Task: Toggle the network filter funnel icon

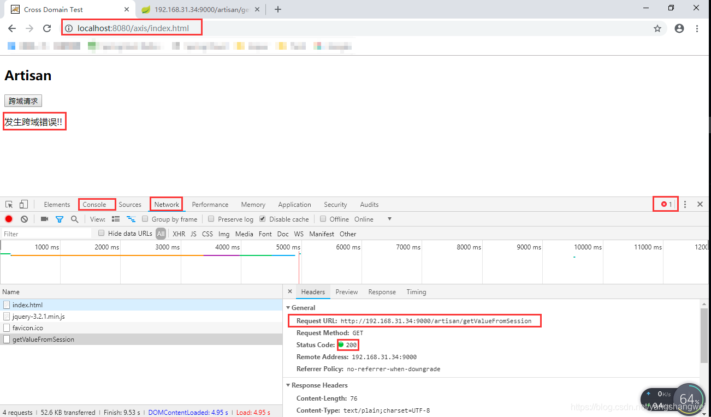Action: [60, 219]
